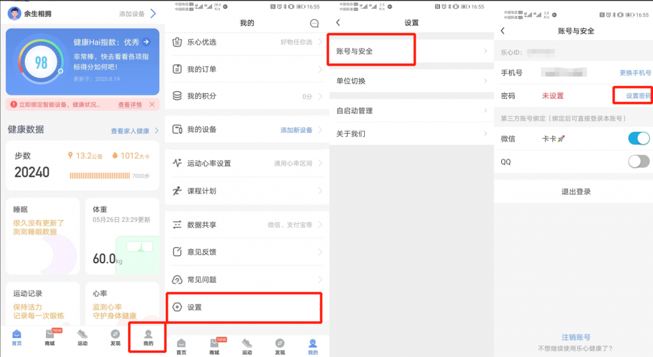The width and height of the screenshot is (653, 357).
Task: Open the 运动记录 card
Action: point(43,303)
